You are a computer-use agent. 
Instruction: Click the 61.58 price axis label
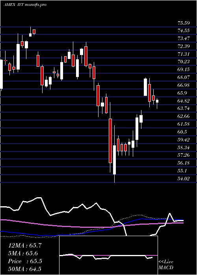click(184, 124)
